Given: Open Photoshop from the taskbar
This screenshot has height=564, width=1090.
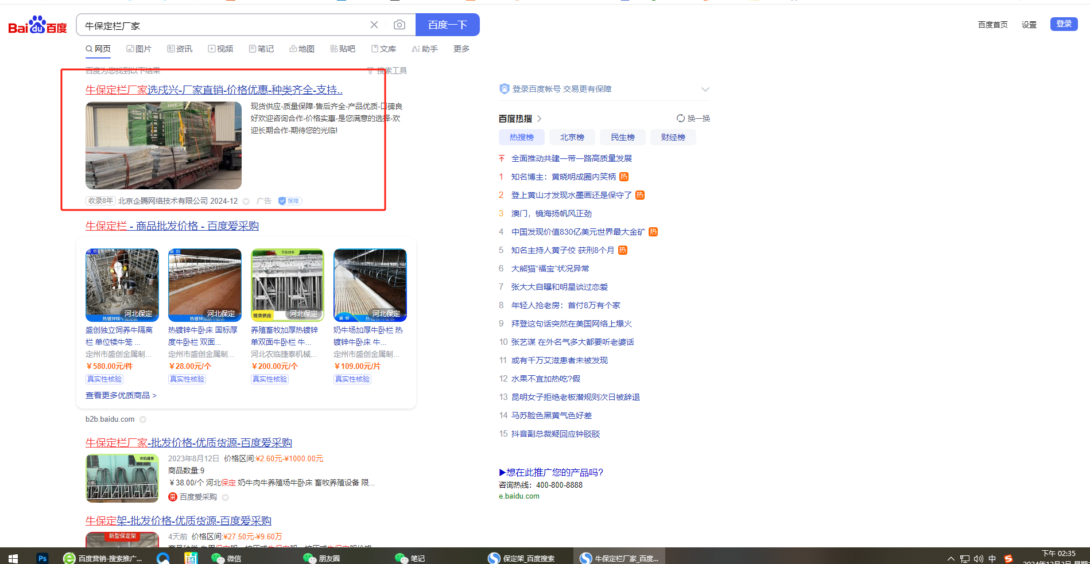Looking at the screenshot, I should 42,558.
